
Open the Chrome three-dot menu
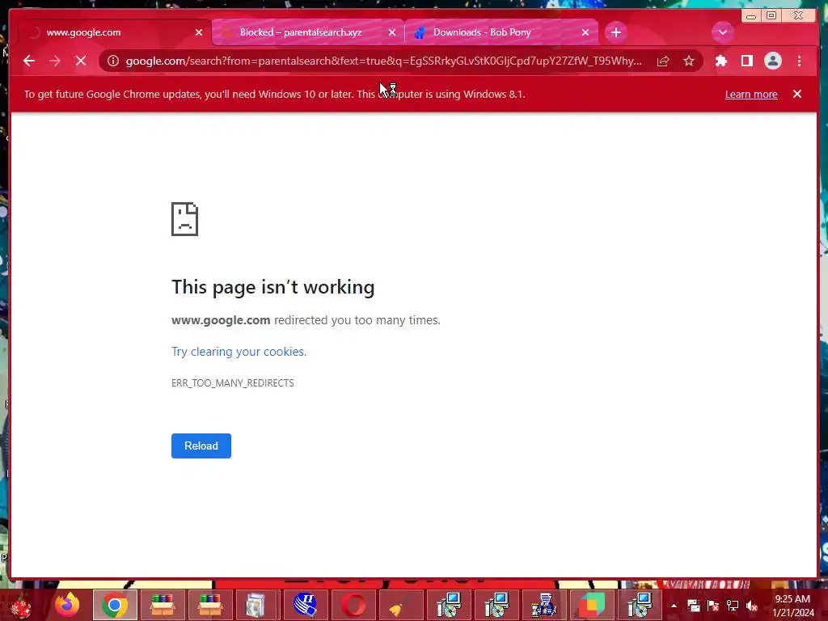click(x=799, y=61)
